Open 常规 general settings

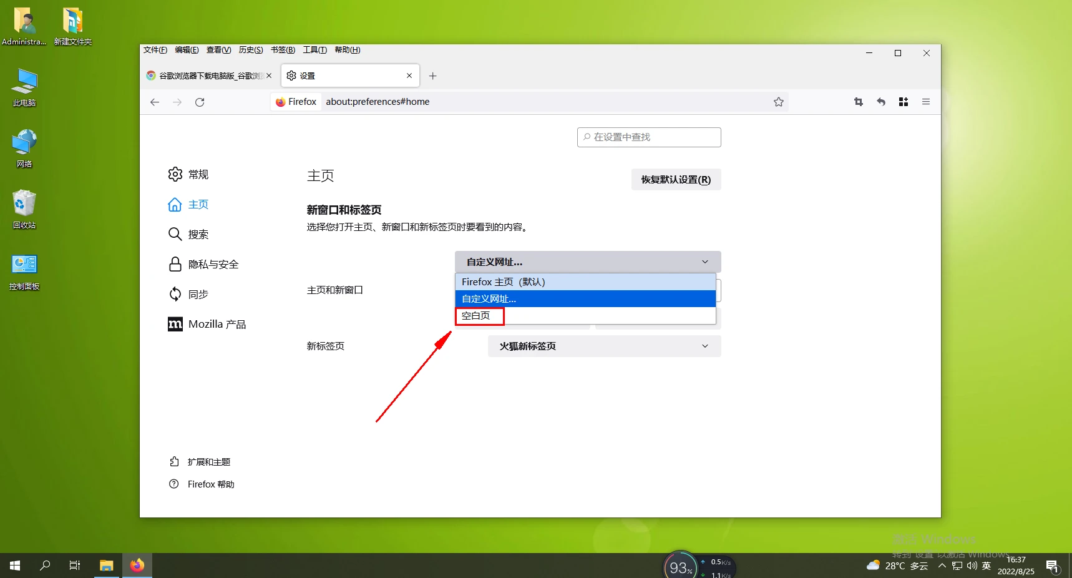tap(188, 174)
